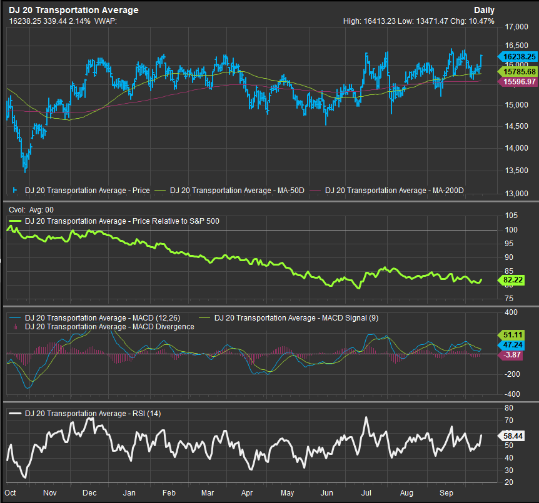Click the Oct month label
Image resolution: width=539 pixels, height=503 pixels.
(x=10, y=493)
